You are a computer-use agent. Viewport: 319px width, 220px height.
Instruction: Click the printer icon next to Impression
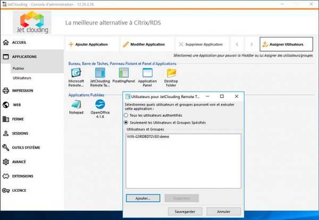tap(6, 91)
